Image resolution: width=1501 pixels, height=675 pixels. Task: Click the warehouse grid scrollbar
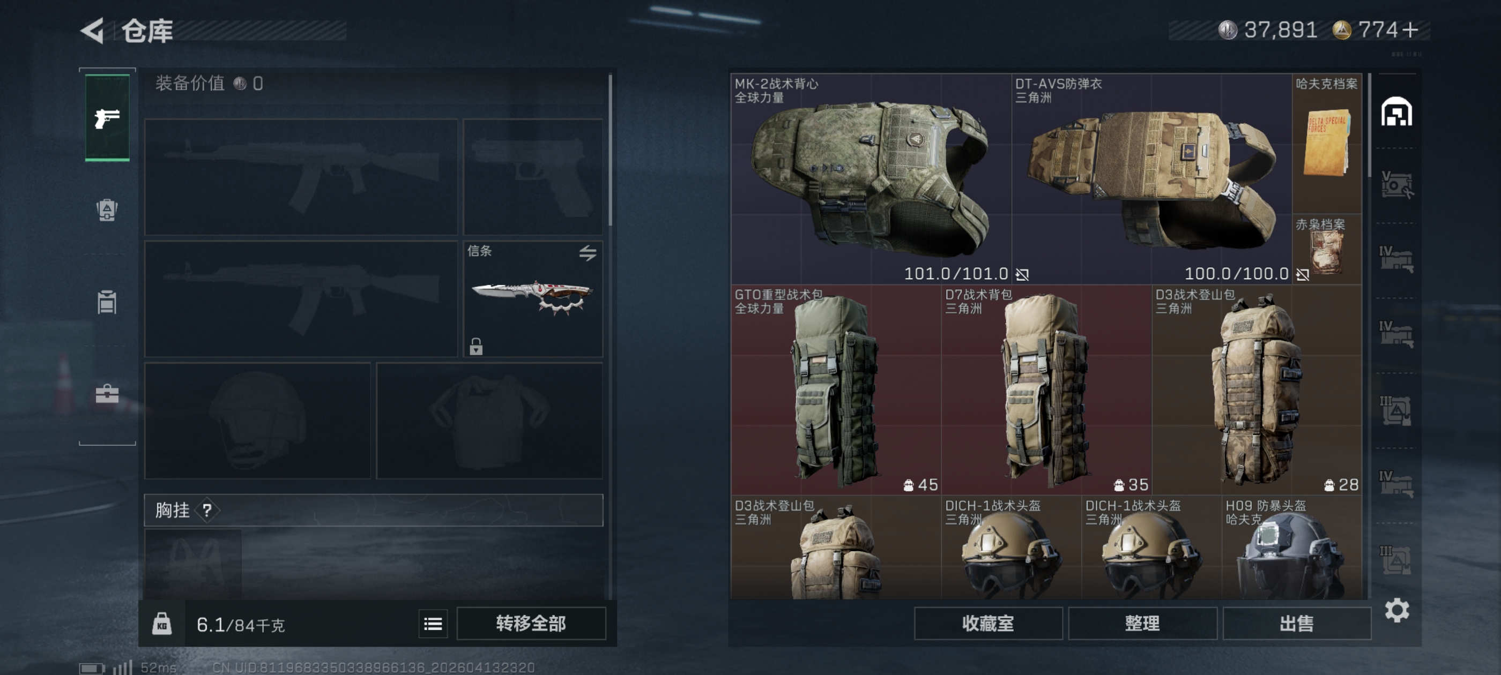(x=1369, y=125)
